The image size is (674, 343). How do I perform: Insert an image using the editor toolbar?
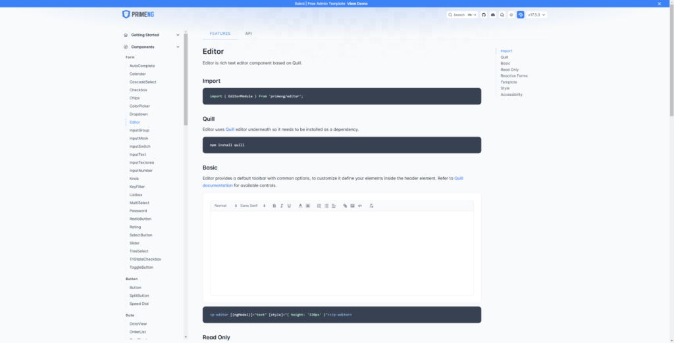pyautogui.click(x=353, y=206)
